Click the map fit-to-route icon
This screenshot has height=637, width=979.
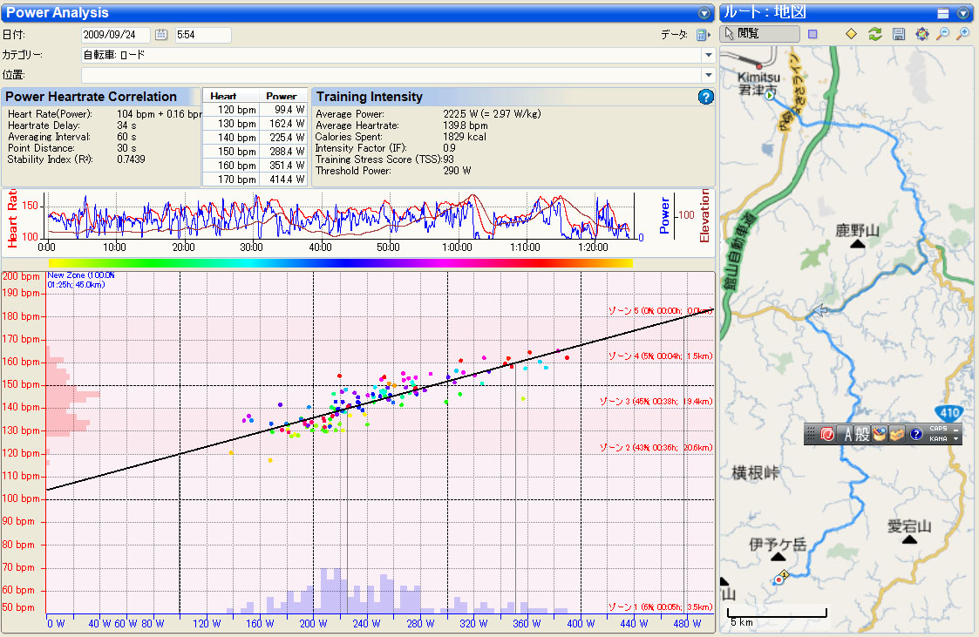click(921, 34)
